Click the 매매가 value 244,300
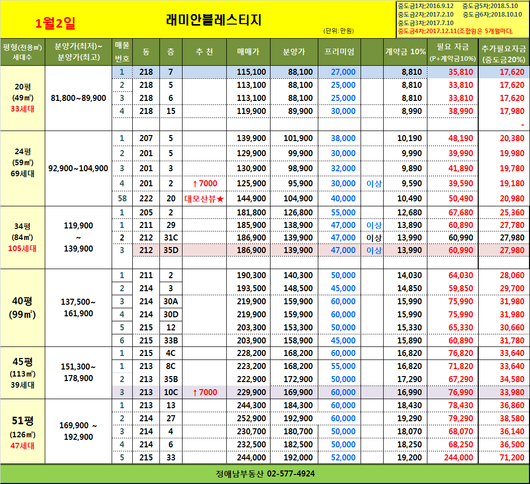Viewport: 530px width, 484px height. pyautogui.click(x=251, y=405)
